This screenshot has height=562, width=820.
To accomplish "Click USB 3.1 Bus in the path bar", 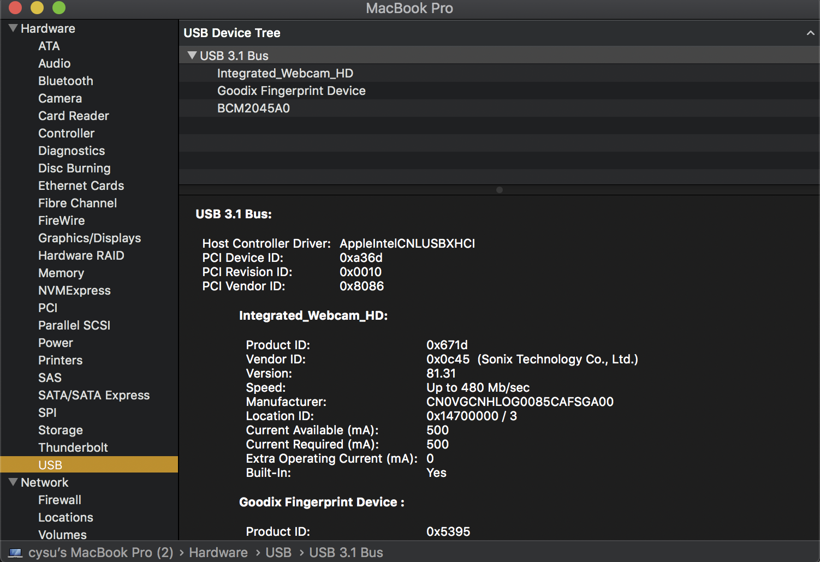I will [346, 553].
